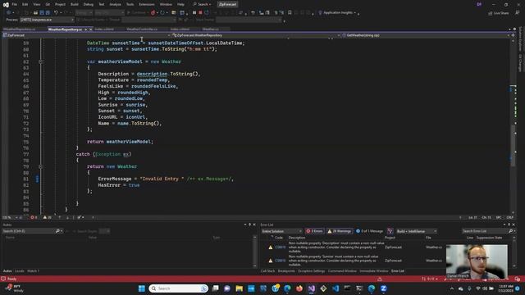This screenshot has height=295, width=525.
Task: Click the Break All pause icon
Action: pyautogui.click(x=194, y=13)
